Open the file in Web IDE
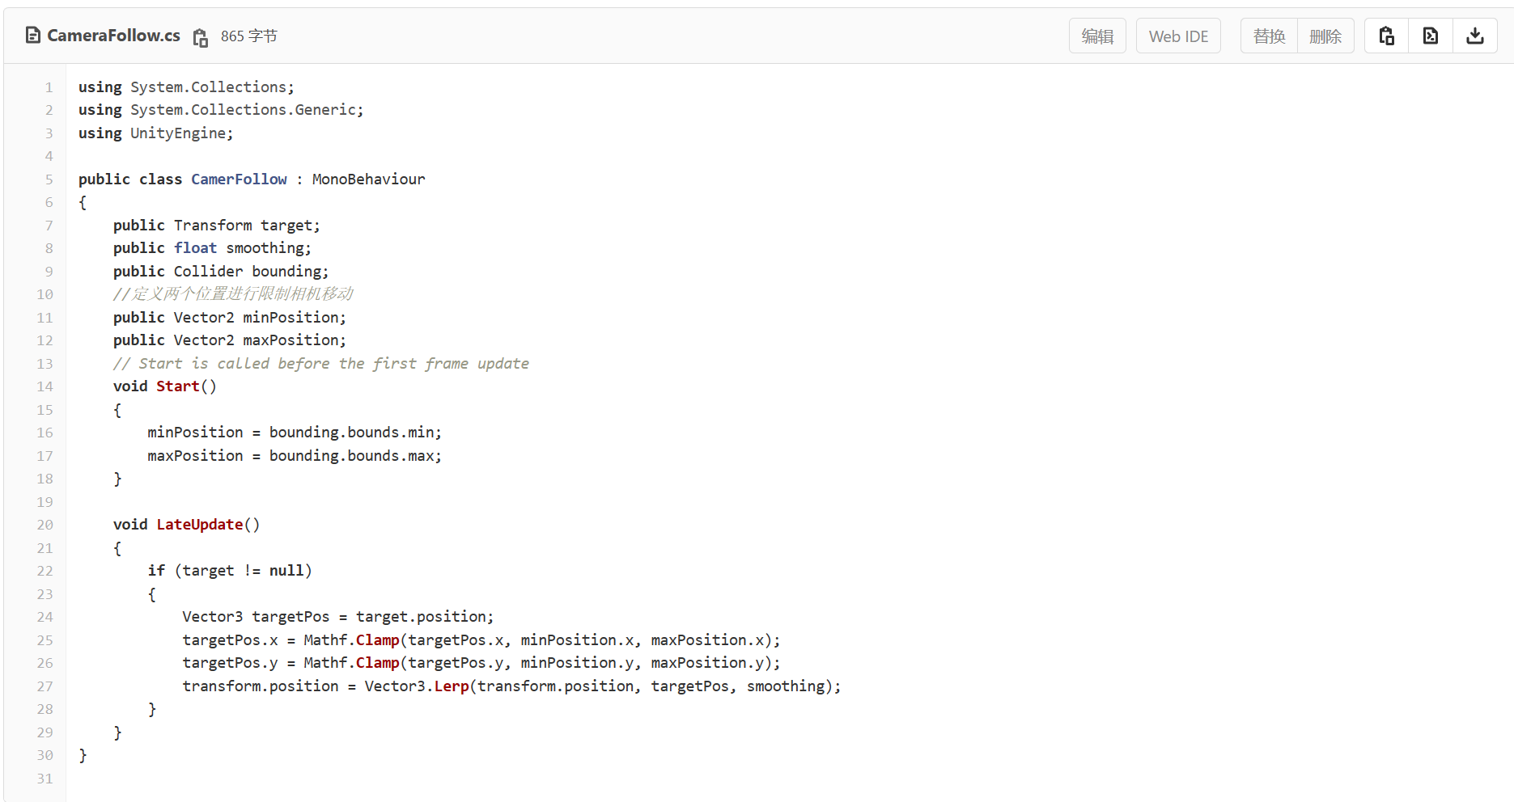Image resolution: width=1514 pixels, height=802 pixels. (1177, 36)
